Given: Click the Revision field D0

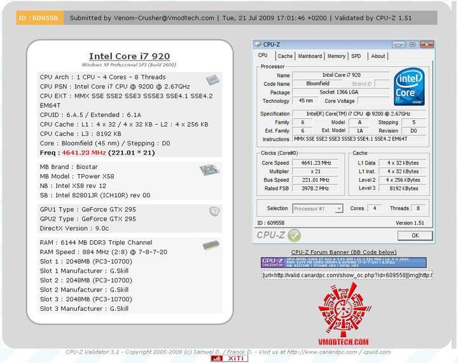Looking at the screenshot, I should coord(413,131).
